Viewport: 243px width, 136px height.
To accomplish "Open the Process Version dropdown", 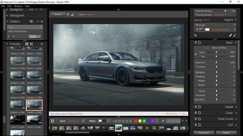I will [220, 15].
